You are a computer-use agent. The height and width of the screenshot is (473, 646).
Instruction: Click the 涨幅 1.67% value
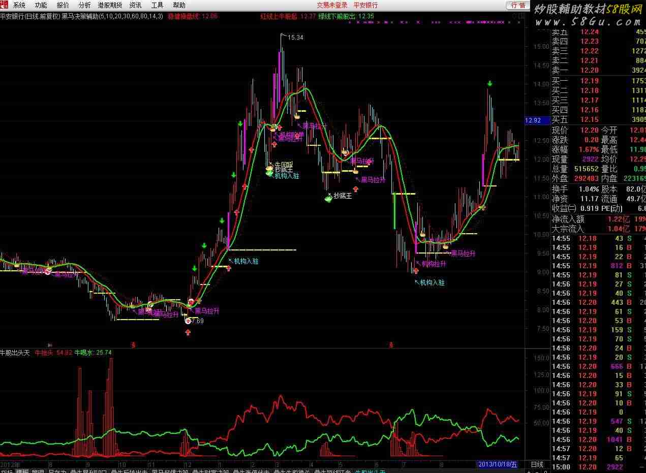[589, 149]
